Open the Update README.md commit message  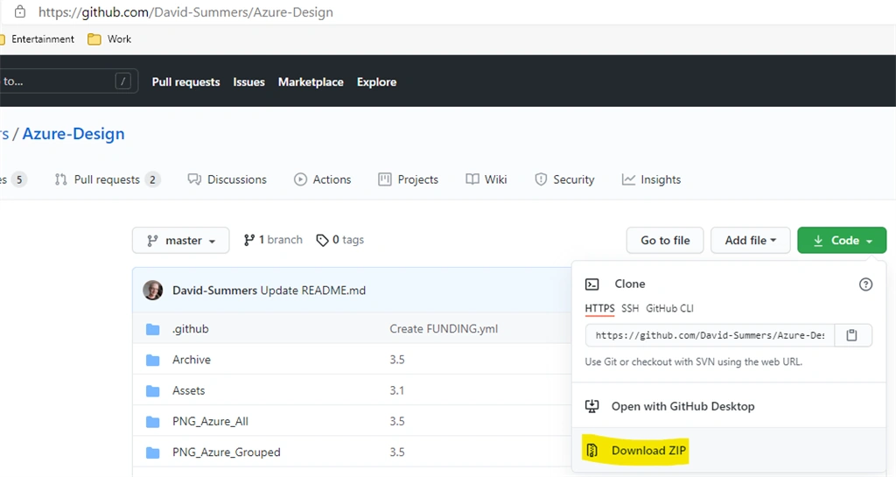tap(313, 291)
